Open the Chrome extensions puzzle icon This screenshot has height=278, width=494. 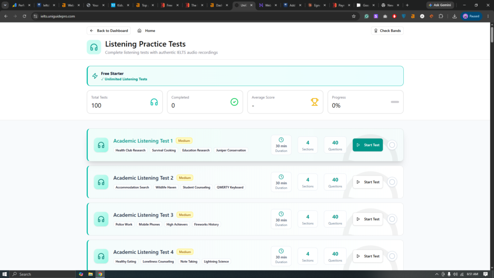coord(441,16)
